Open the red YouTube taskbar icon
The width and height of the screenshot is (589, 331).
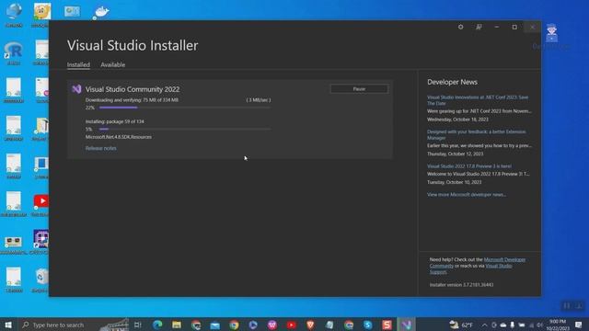click(x=291, y=325)
